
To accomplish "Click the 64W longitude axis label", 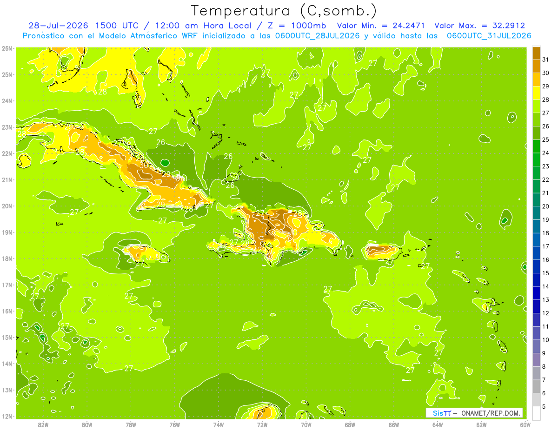I will tap(437, 425).
